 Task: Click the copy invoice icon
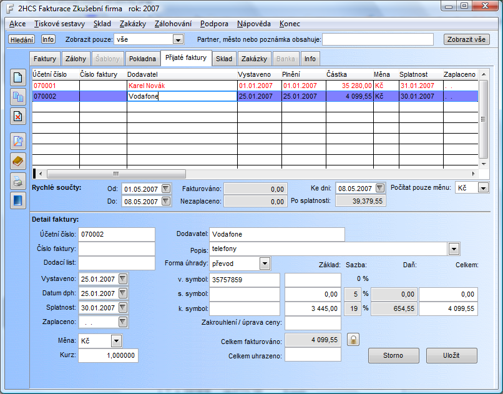click(x=17, y=96)
